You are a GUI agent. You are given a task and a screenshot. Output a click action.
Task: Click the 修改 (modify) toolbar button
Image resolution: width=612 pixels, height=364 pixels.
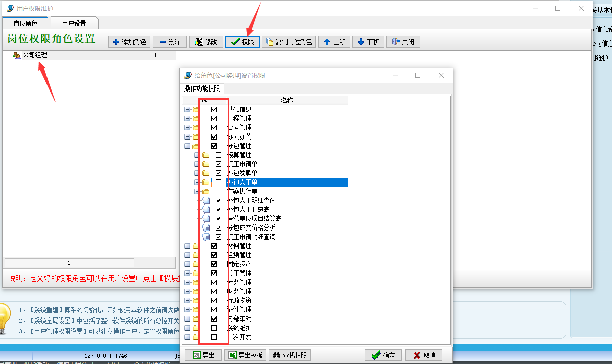click(x=206, y=42)
